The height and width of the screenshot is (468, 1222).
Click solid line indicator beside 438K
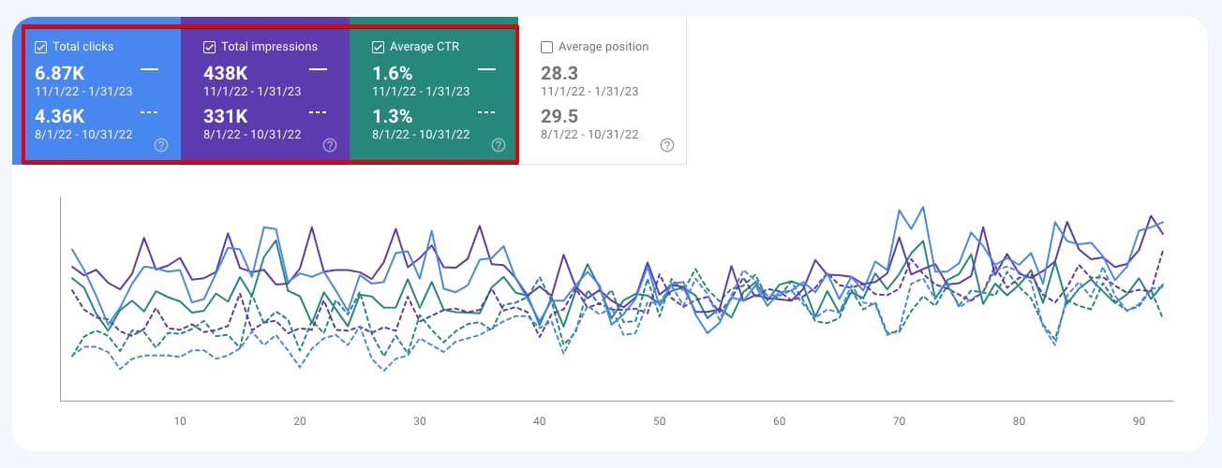(318, 69)
